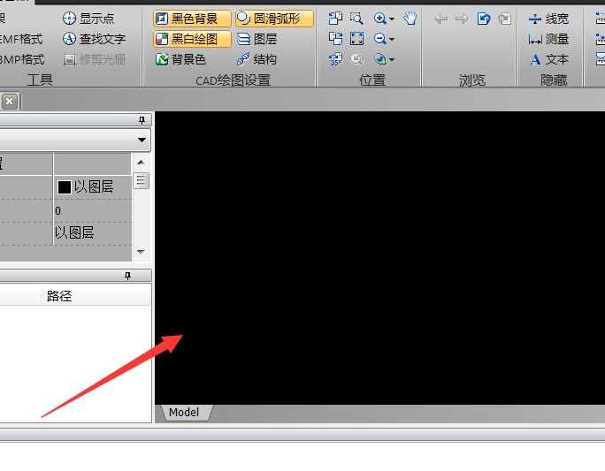Select the property value 0

(x=57, y=211)
